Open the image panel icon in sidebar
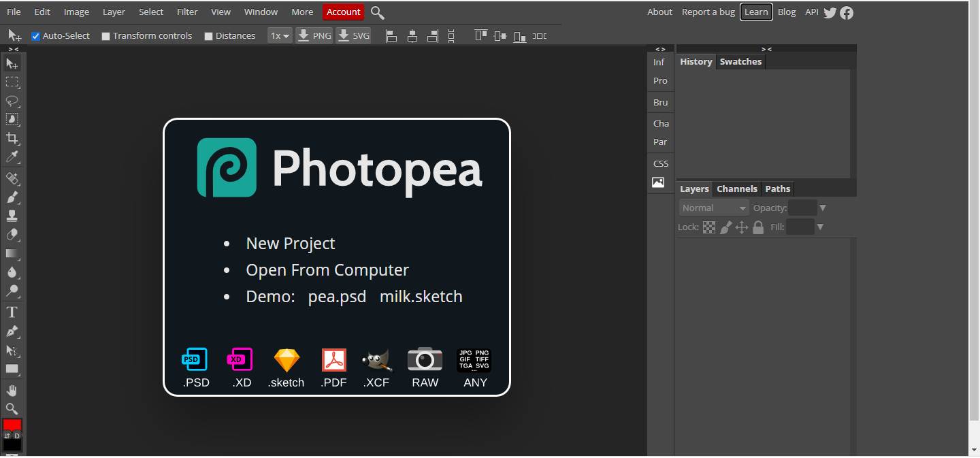 coord(658,182)
